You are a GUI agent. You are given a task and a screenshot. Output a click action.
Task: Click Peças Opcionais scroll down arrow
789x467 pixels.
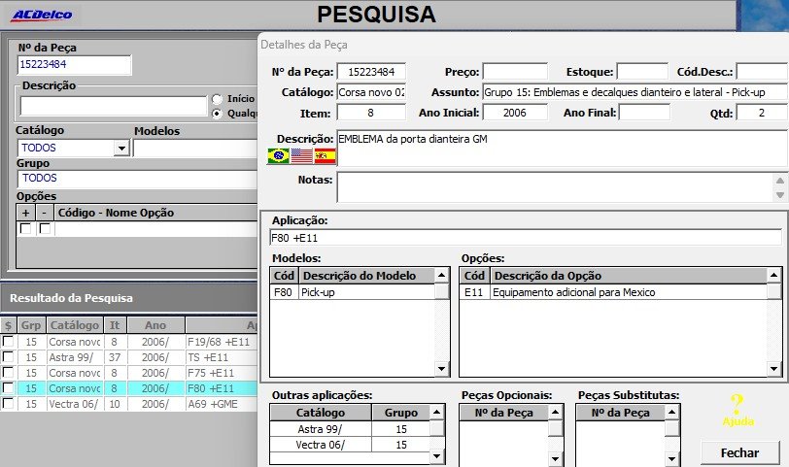(555, 458)
